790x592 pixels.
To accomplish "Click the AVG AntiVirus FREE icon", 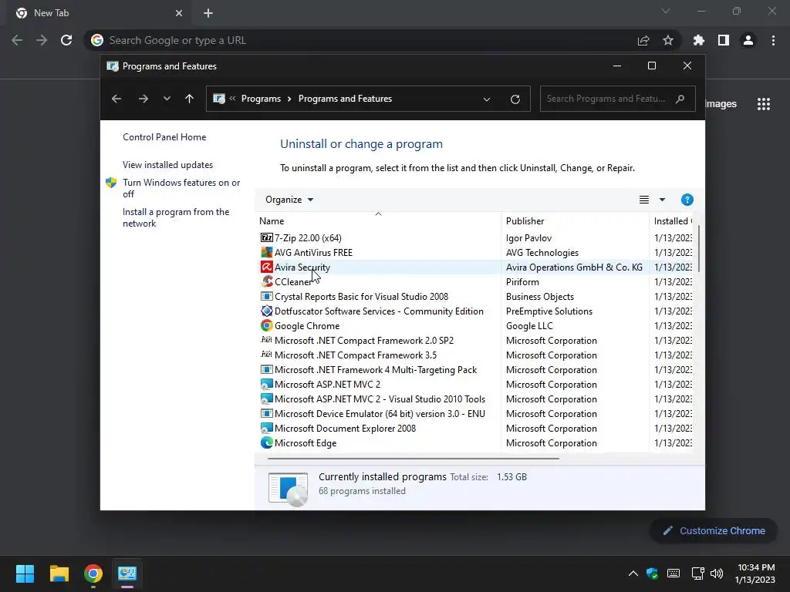I will (266, 252).
